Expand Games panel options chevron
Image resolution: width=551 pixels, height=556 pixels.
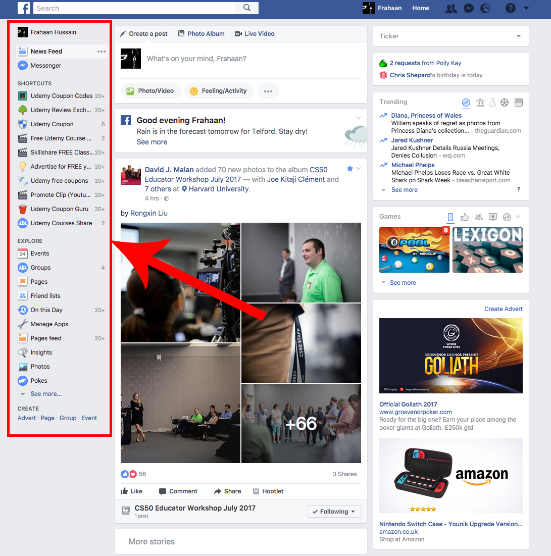pyautogui.click(x=518, y=217)
